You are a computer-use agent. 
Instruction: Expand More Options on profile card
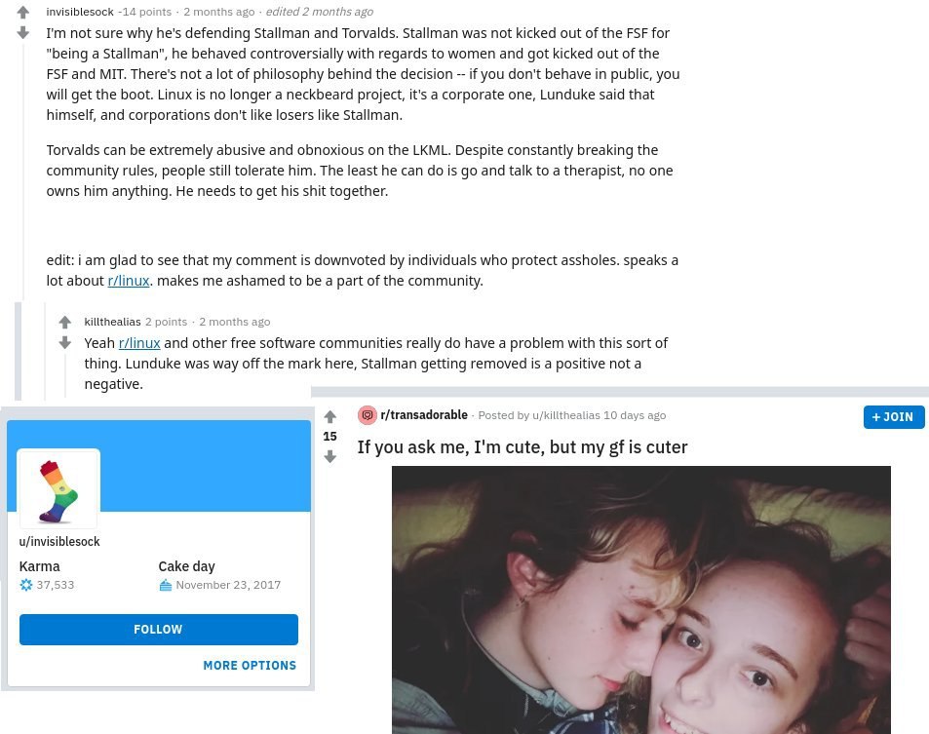click(250, 666)
